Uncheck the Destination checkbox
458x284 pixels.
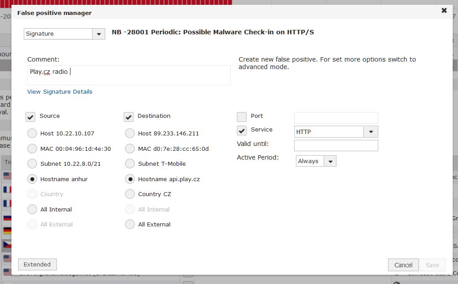tap(128, 117)
